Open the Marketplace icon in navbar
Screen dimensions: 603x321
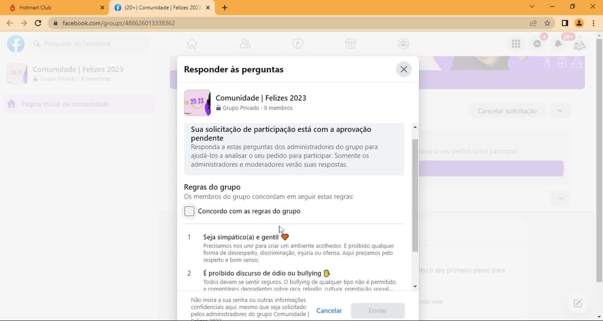click(x=350, y=44)
